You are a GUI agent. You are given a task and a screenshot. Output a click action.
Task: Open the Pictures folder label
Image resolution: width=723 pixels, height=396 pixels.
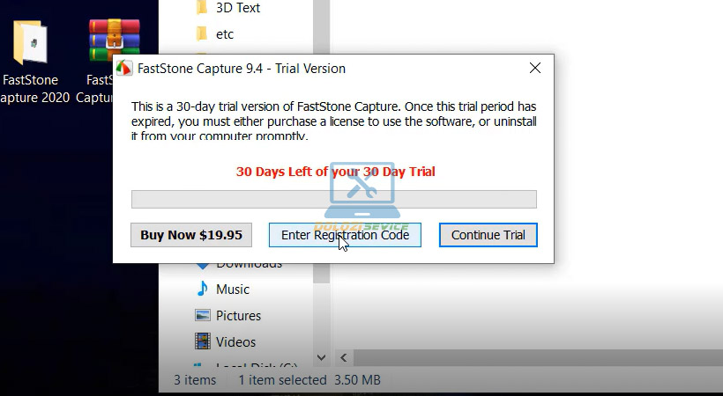click(239, 315)
